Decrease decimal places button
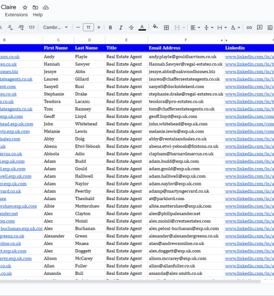The image size is (274, 296). (x=11, y=27)
